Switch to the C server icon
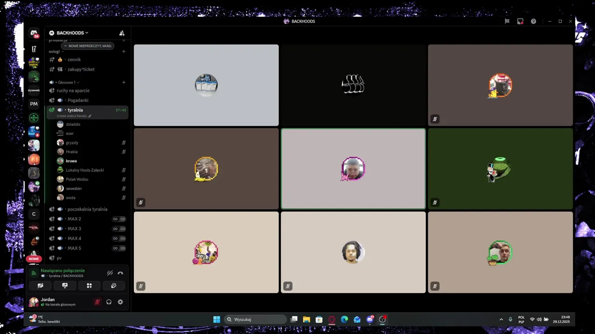 tap(34, 214)
